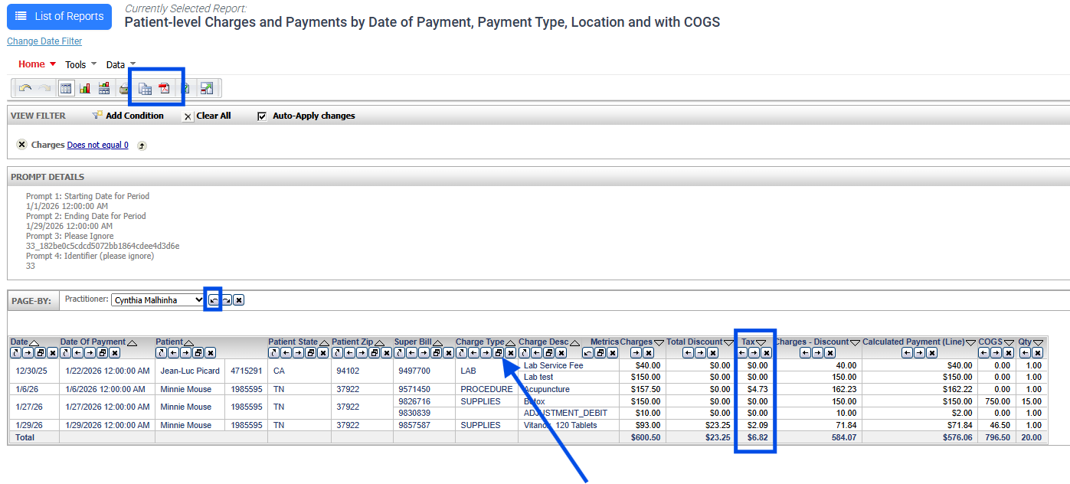Click the Calculated Payment (Line) header
This screenshot has height=484, width=1070.
pyautogui.click(x=915, y=342)
